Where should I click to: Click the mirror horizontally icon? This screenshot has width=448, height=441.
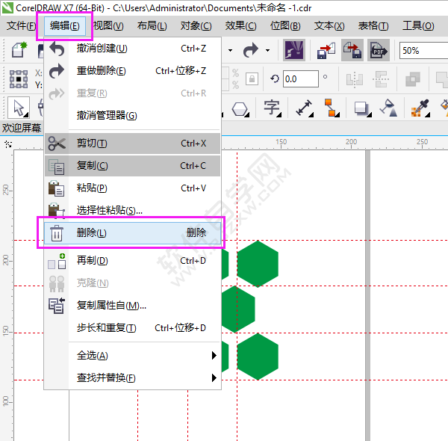[355, 78]
